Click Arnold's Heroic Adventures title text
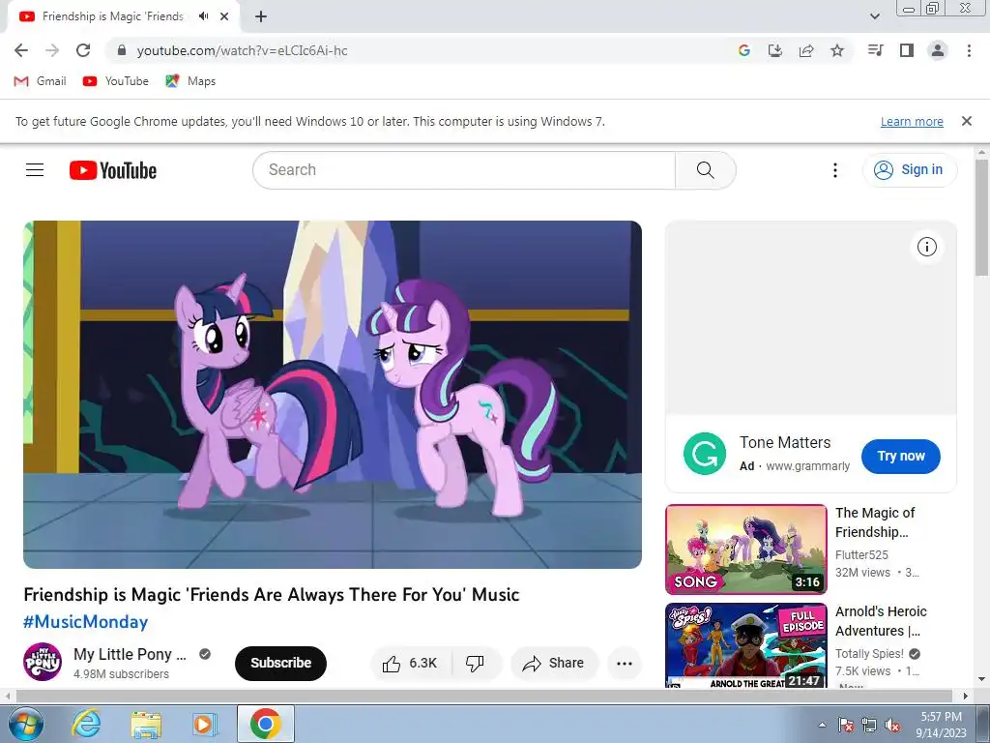 881,621
